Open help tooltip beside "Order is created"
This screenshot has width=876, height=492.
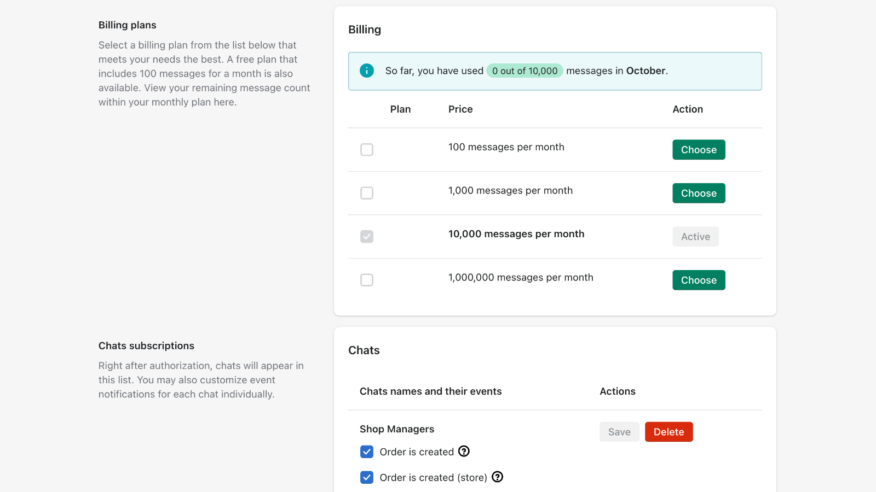pos(464,452)
